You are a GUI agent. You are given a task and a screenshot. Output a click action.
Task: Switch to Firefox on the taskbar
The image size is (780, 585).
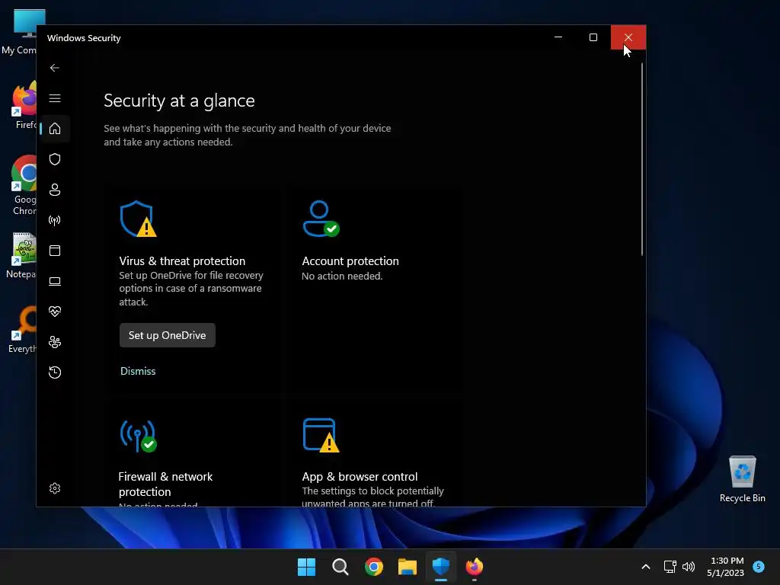[x=475, y=567]
